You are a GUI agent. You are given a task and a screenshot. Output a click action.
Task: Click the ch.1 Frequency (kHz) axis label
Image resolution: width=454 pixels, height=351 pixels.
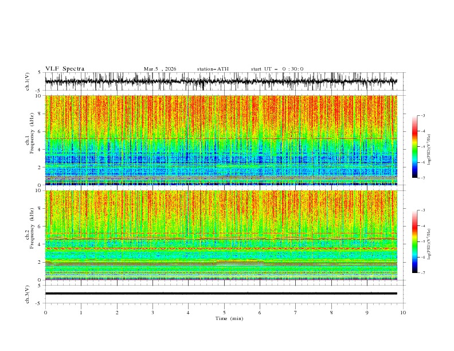pyautogui.click(x=30, y=140)
